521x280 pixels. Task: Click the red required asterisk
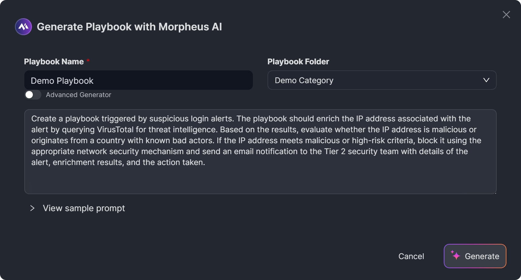click(88, 61)
